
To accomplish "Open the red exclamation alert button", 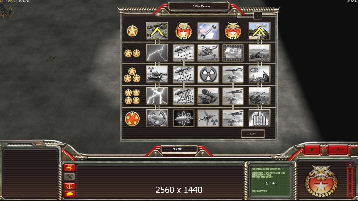I will 70,186.
